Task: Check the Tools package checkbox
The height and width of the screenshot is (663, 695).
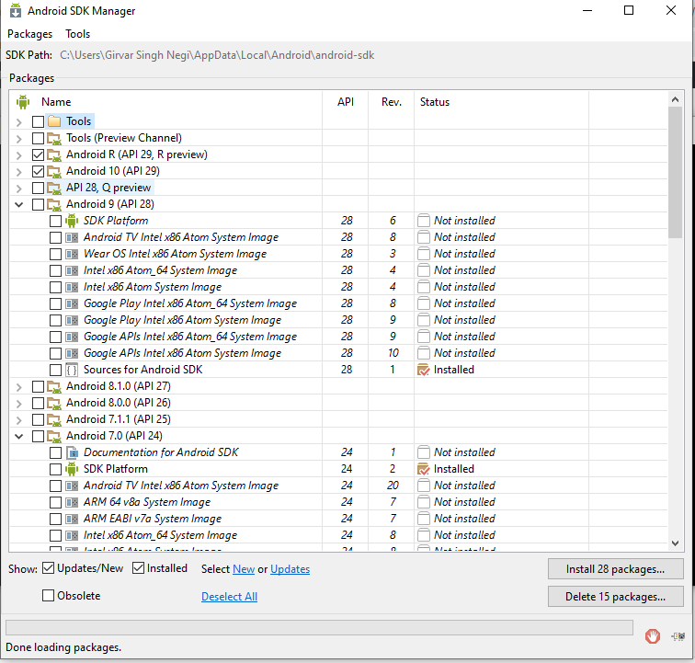Action: tap(38, 121)
